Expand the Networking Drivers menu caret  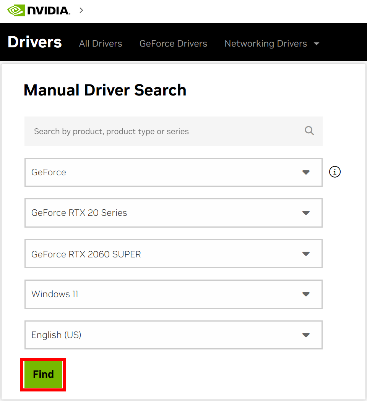point(317,44)
